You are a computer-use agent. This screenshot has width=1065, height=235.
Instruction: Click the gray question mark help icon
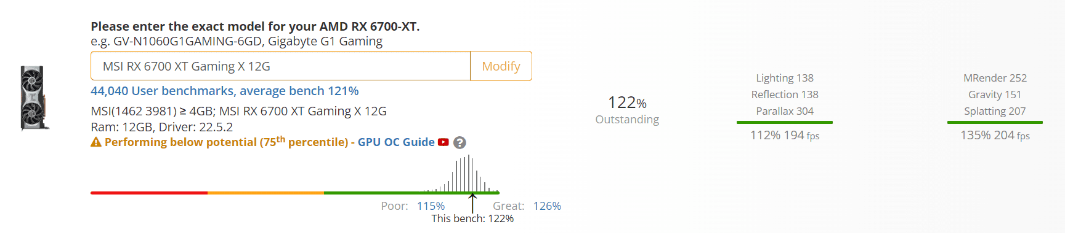[x=460, y=143]
